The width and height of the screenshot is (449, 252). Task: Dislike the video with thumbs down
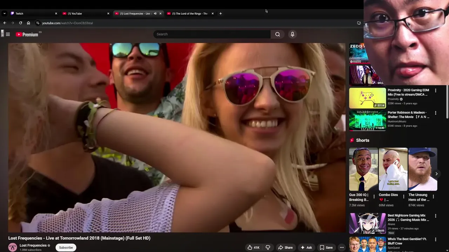(268, 247)
